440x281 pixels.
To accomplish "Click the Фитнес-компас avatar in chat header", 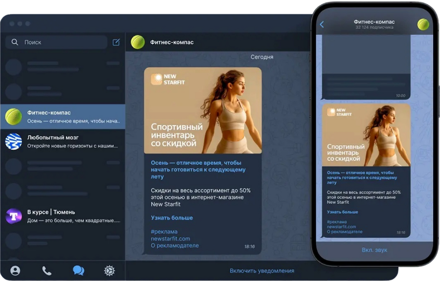I will point(138,42).
